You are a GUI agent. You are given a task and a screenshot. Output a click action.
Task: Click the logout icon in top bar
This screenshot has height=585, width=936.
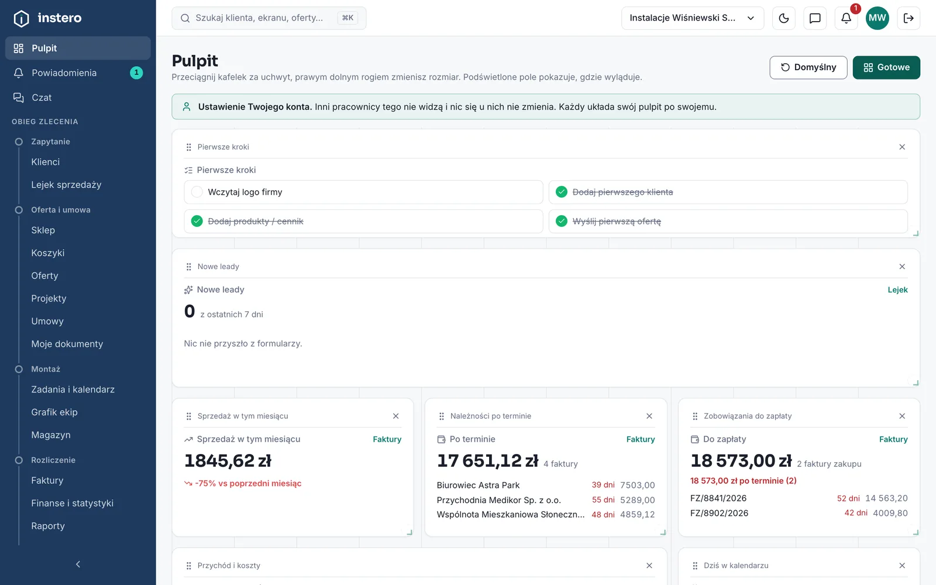[909, 18]
